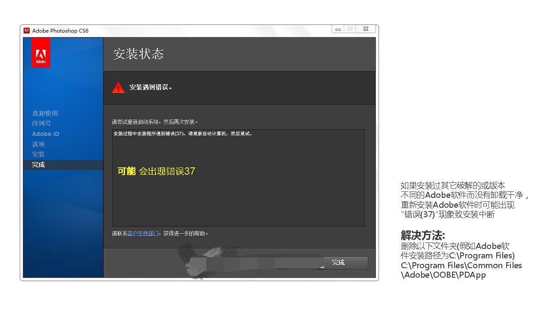This screenshot has height=309, width=550.
Task: Click the Adobe Photoshop CS6 window title text
Action: [60, 31]
